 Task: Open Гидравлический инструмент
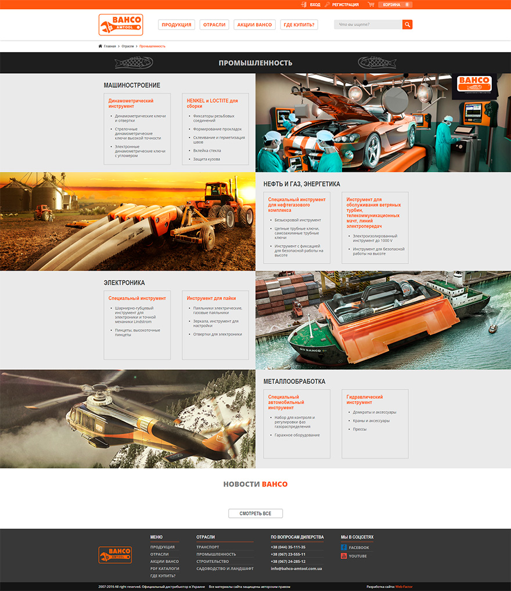(x=364, y=400)
